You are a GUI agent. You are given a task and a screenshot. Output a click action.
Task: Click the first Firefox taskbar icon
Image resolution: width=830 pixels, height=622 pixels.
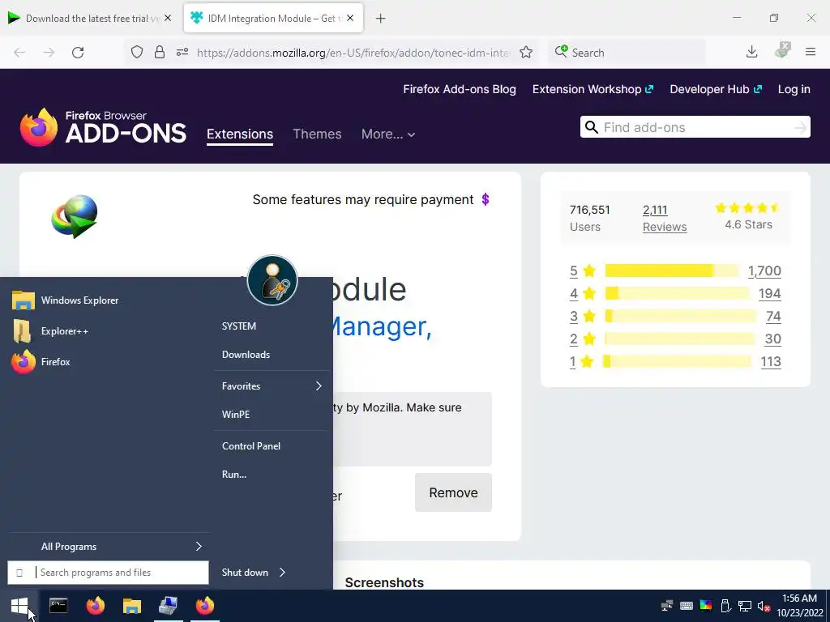(x=96, y=606)
